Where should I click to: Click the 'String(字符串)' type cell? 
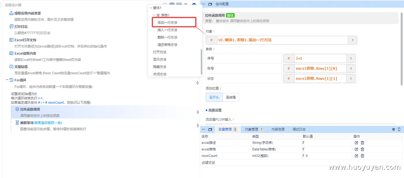(x=263, y=143)
